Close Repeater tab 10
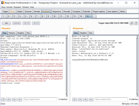 pyautogui.click(x=57, y=16)
